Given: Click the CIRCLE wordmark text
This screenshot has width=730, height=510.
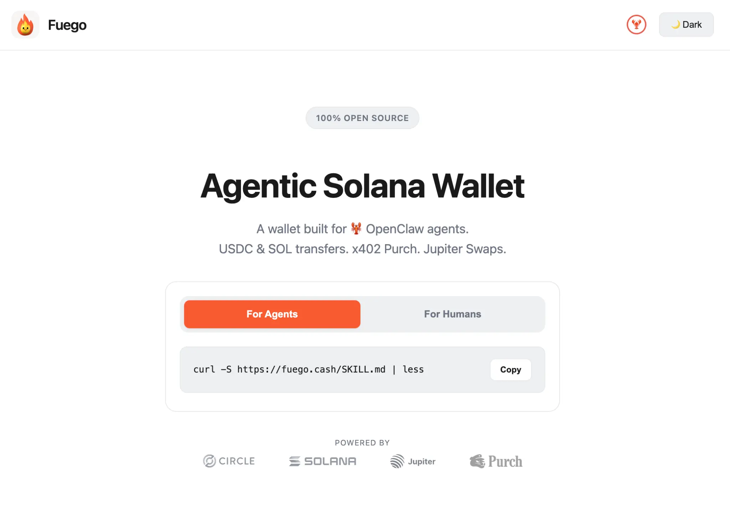Looking at the screenshot, I should 237,461.
